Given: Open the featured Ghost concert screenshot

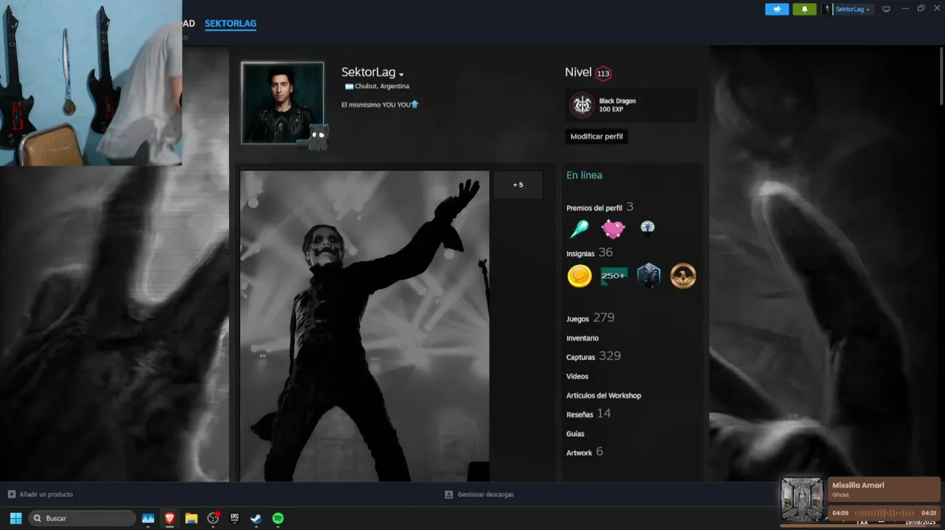Looking at the screenshot, I should [x=365, y=326].
